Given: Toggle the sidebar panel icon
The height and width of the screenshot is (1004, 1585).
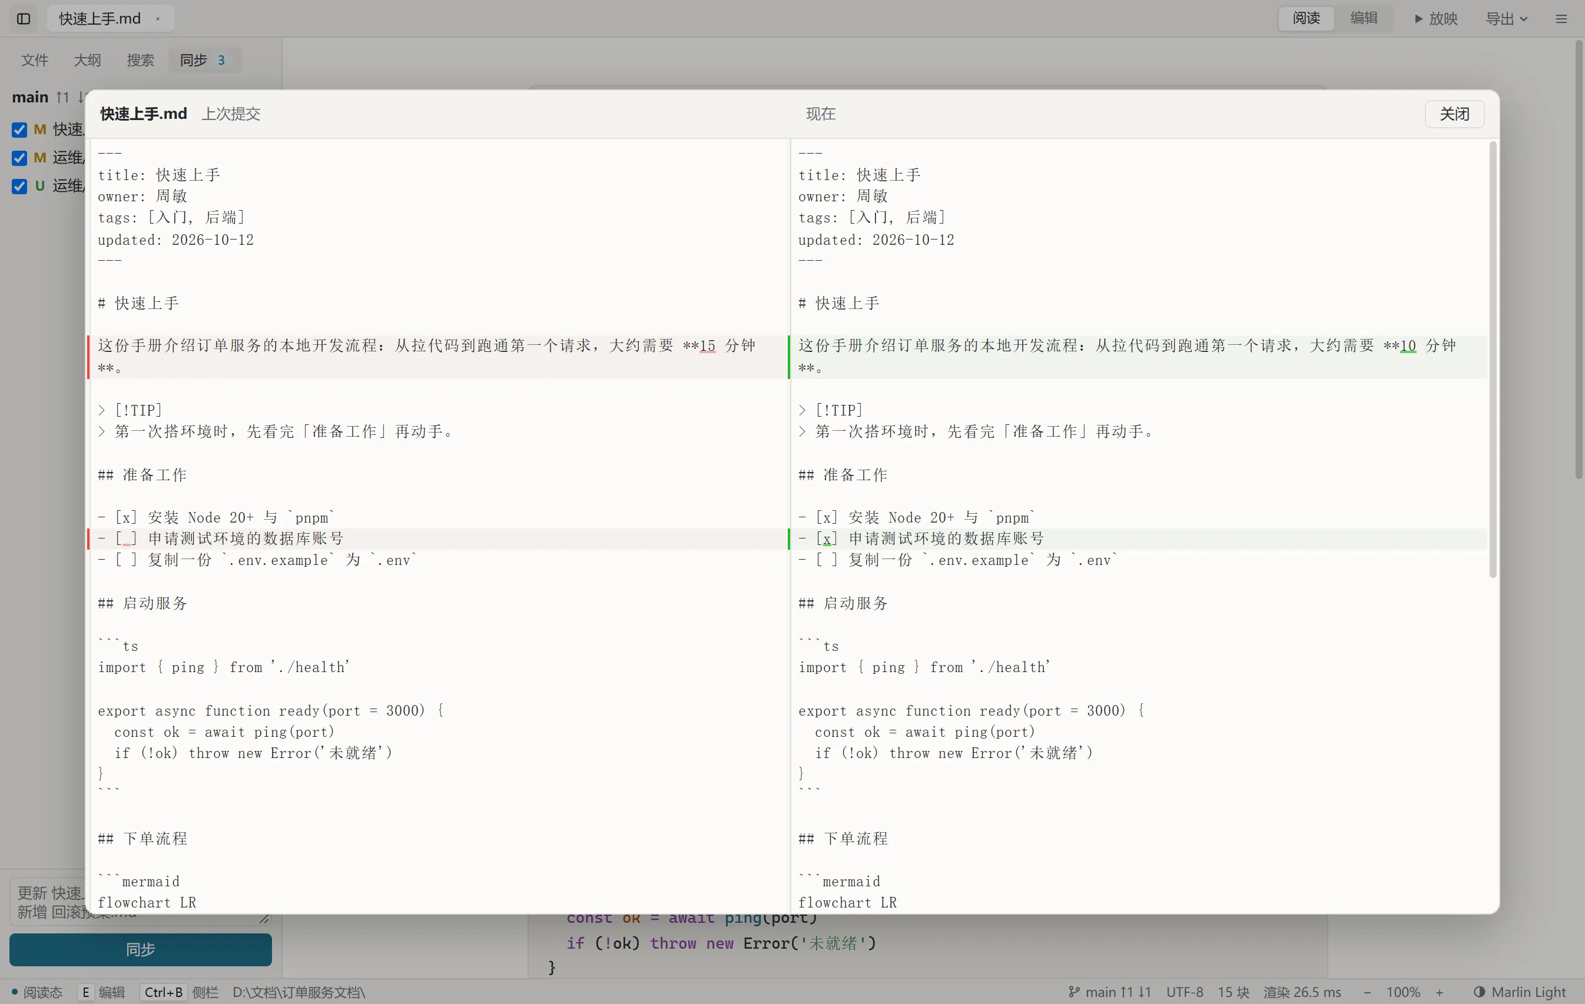Looking at the screenshot, I should (24, 18).
